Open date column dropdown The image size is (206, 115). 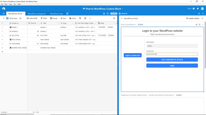pos(115,23)
